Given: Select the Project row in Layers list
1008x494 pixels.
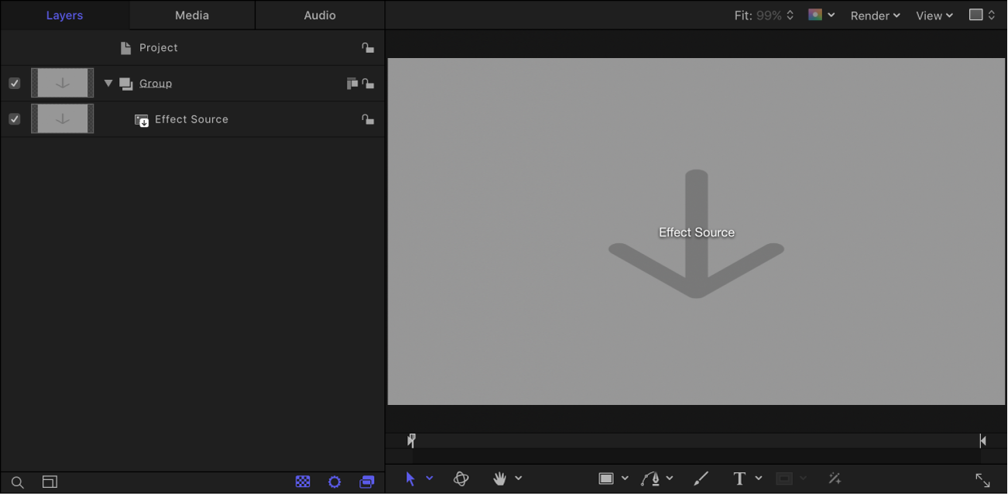Looking at the screenshot, I should click(x=159, y=47).
